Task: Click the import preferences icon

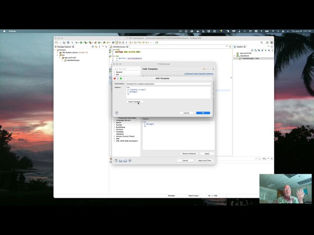Action: click(x=121, y=161)
